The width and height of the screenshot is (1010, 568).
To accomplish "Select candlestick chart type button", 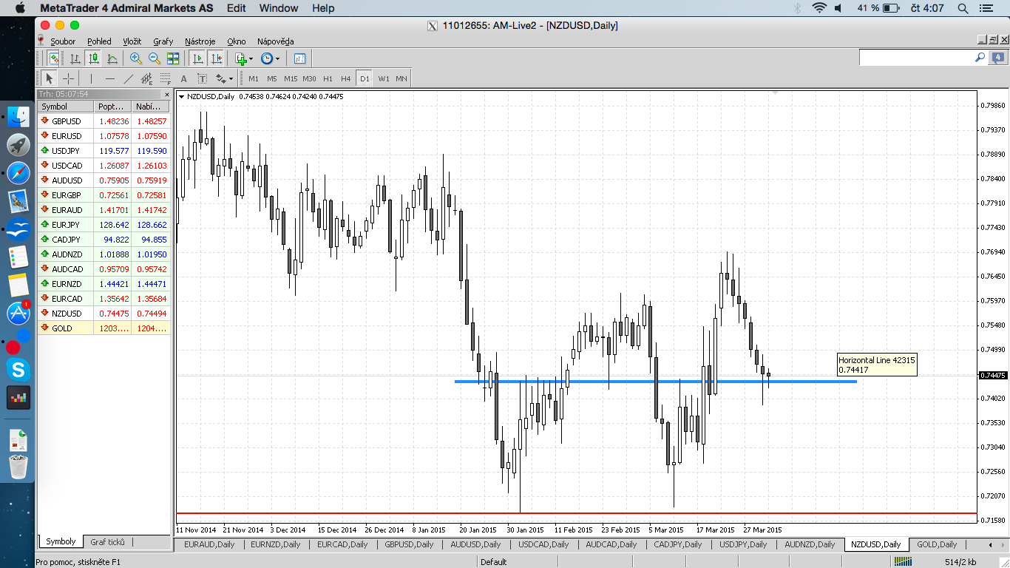I will point(94,58).
